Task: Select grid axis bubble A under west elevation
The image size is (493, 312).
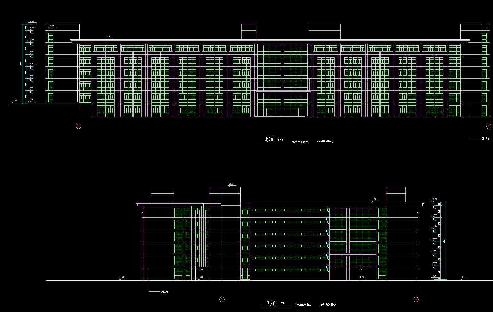Action: [x=416, y=299]
